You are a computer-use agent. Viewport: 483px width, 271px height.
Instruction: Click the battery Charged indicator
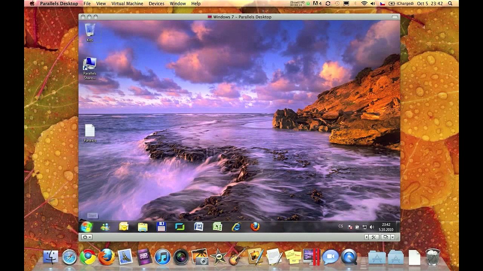click(x=401, y=3)
